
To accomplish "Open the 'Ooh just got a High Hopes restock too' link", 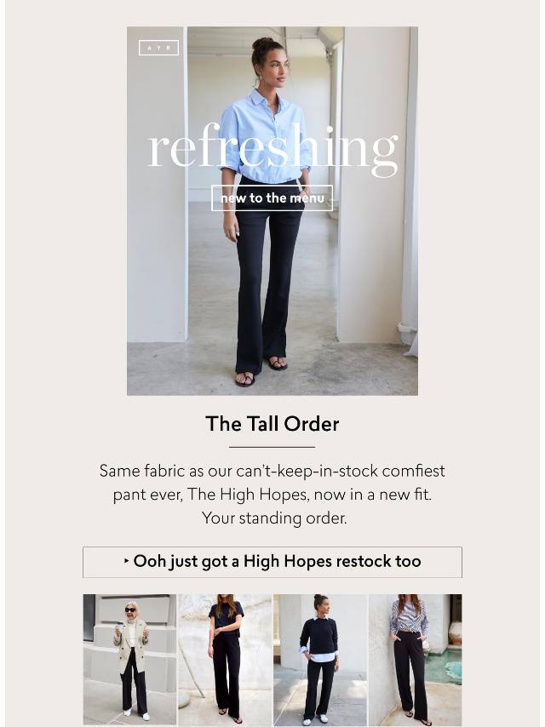I will 272,562.
